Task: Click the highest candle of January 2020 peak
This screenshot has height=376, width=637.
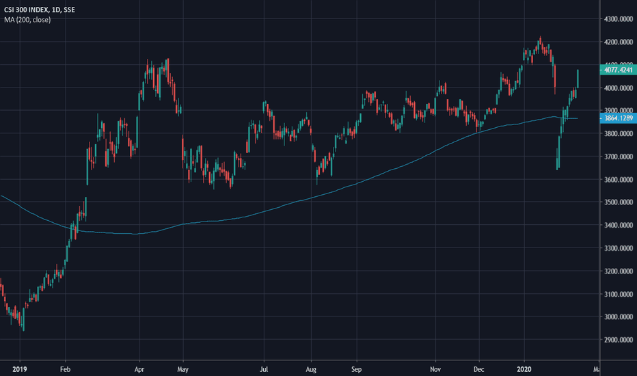Action: point(540,42)
